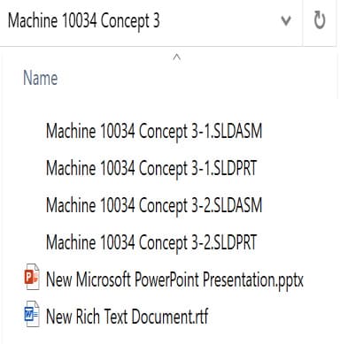The height and width of the screenshot is (344, 340).
Task: Refresh the Machine 10034 Concept 3 folder
Action: [320, 20]
